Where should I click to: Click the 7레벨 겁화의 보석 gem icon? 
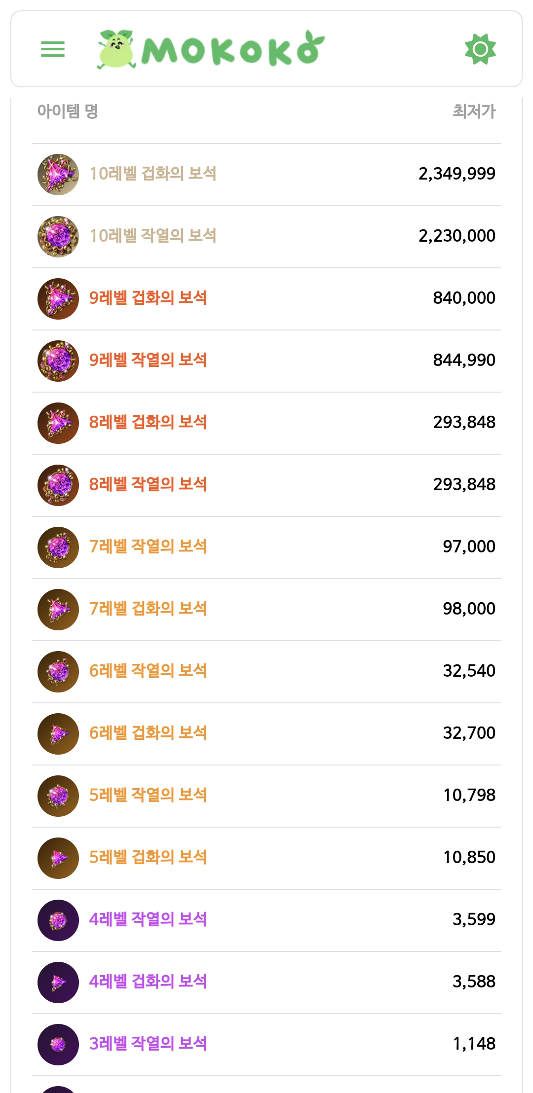(58, 610)
